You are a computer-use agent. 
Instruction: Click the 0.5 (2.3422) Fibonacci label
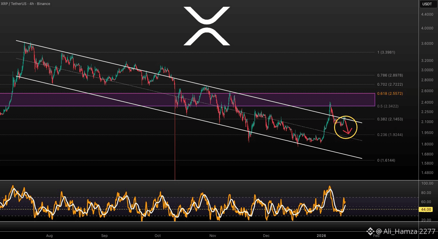coord(388,106)
